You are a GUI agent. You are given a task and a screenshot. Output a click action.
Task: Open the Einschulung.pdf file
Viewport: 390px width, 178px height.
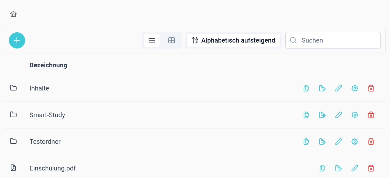[x=53, y=168]
